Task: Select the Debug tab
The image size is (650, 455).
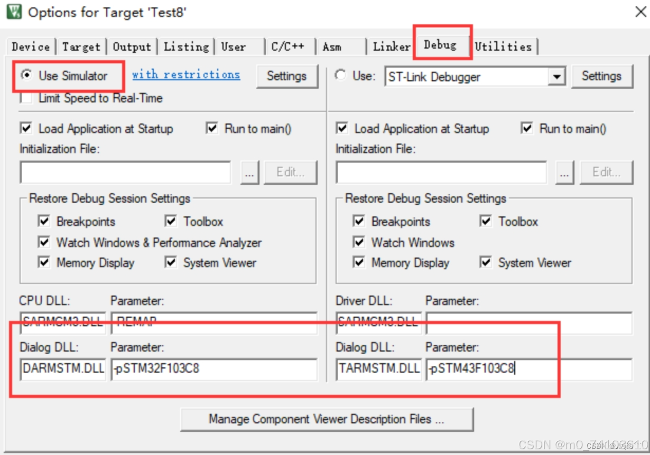Action: click(x=440, y=45)
